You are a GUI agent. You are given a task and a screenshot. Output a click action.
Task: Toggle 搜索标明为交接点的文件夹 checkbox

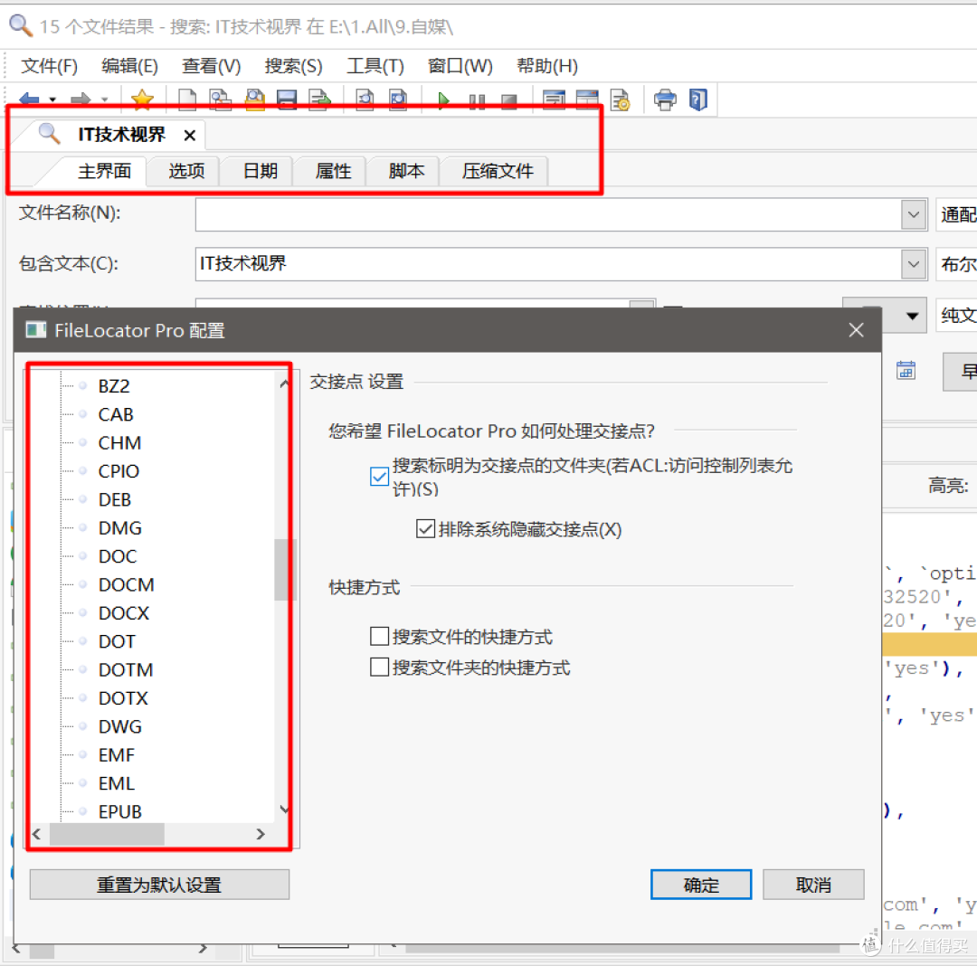click(379, 477)
